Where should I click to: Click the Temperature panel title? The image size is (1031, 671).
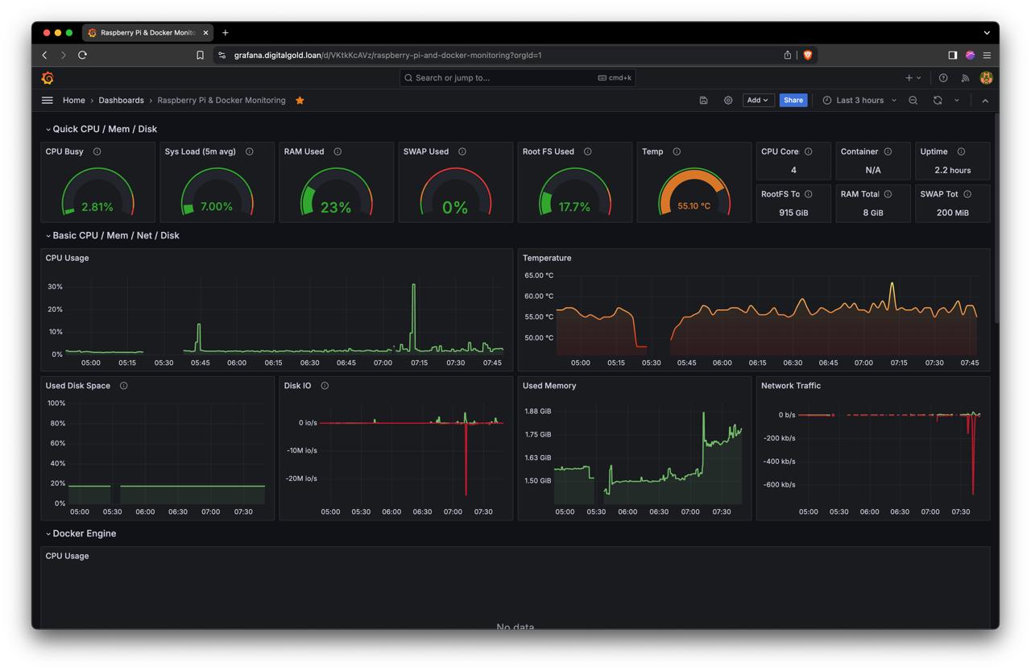point(547,258)
